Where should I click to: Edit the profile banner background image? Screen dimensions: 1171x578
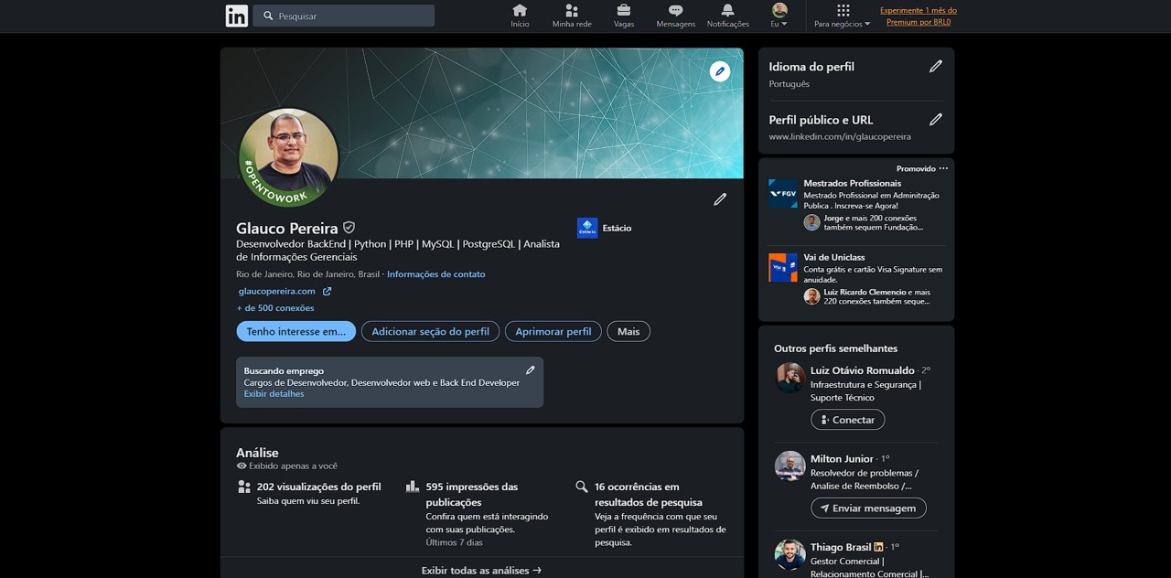pyautogui.click(x=720, y=71)
